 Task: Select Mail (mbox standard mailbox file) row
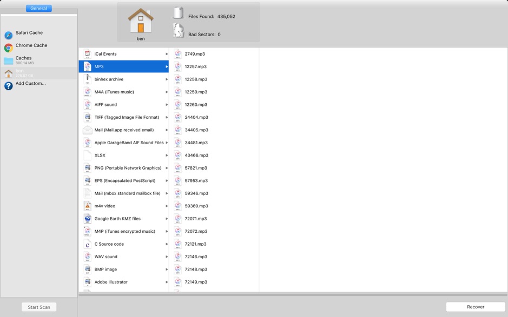[x=124, y=193]
